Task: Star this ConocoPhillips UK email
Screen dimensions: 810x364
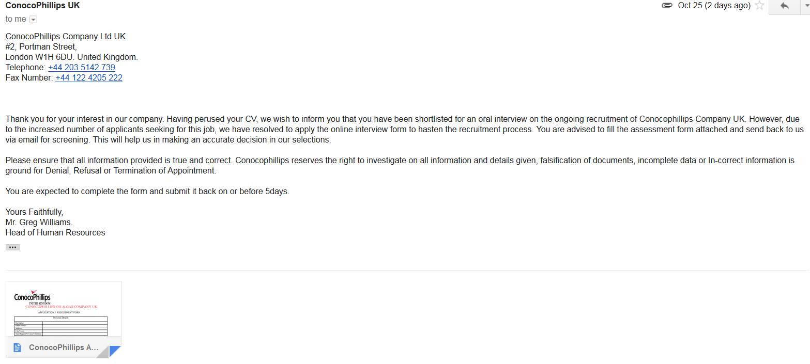Action: (759, 6)
